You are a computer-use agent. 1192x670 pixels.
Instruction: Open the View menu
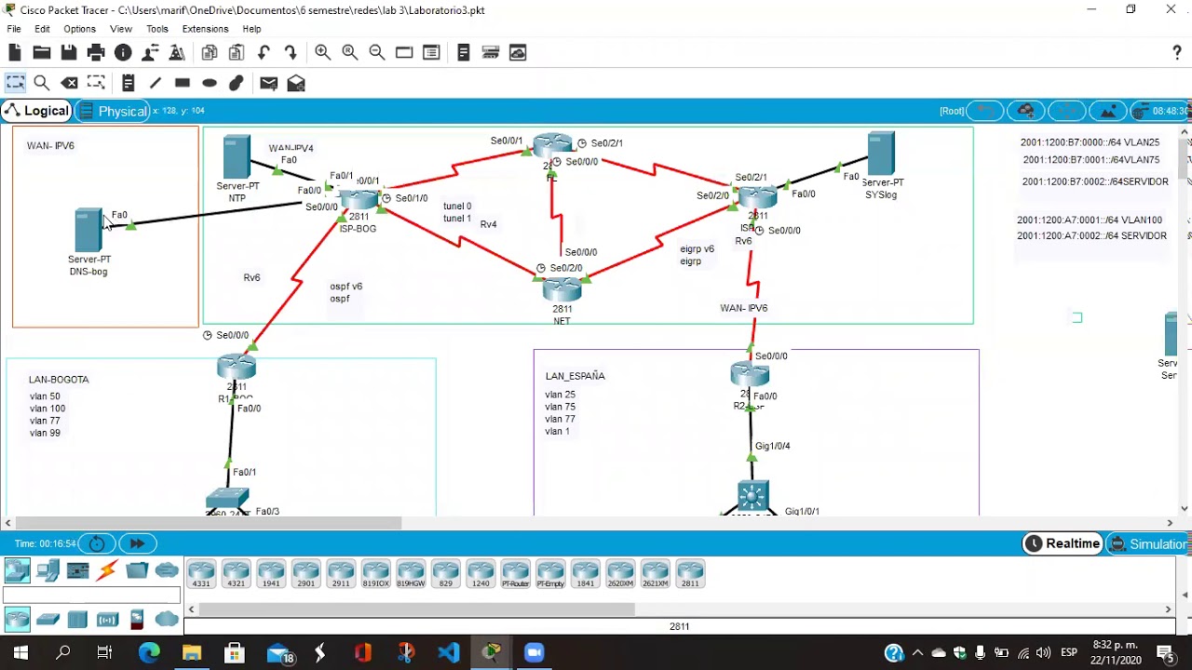coord(121,29)
